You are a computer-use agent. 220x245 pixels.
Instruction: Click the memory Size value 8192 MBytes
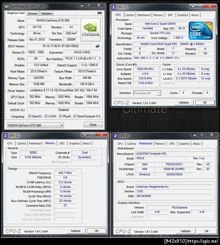click(x=33, y=157)
